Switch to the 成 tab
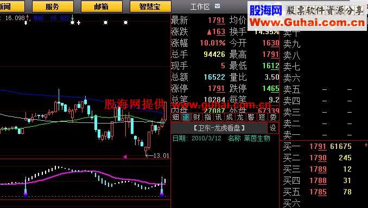The image size is (368, 208). pyautogui.click(x=229, y=117)
